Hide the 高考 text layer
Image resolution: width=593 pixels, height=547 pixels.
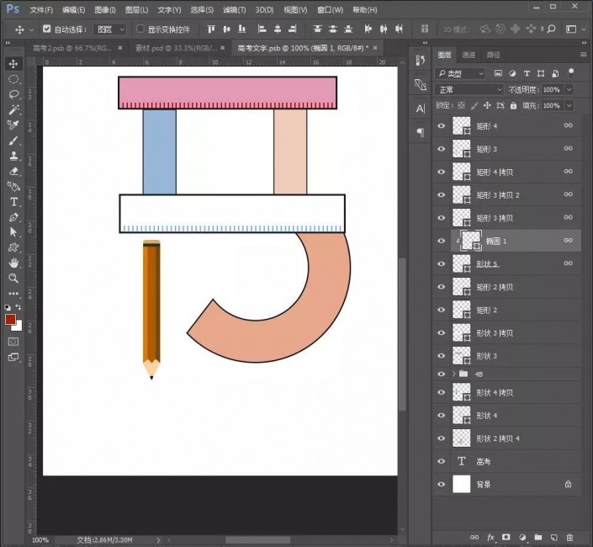point(441,461)
